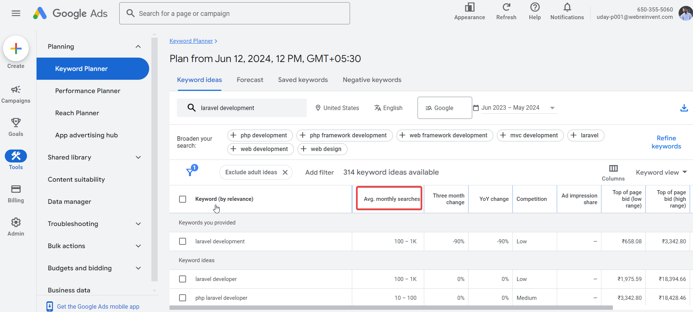Click the top search for page field
The image size is (693, 312).
234,13
